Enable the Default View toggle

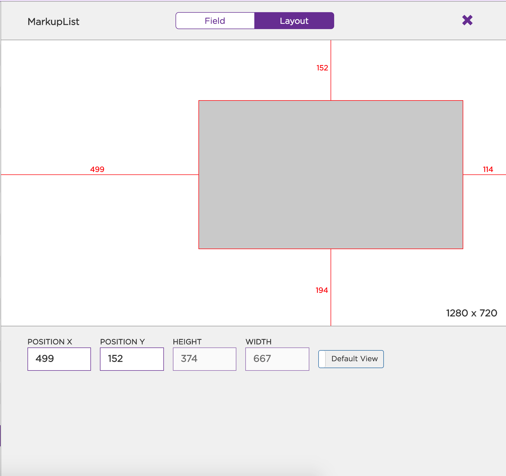point(351,359)
